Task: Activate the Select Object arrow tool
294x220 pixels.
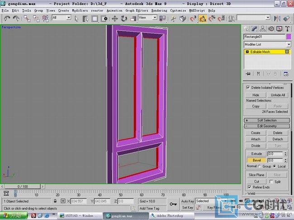Action: point(76,19)
